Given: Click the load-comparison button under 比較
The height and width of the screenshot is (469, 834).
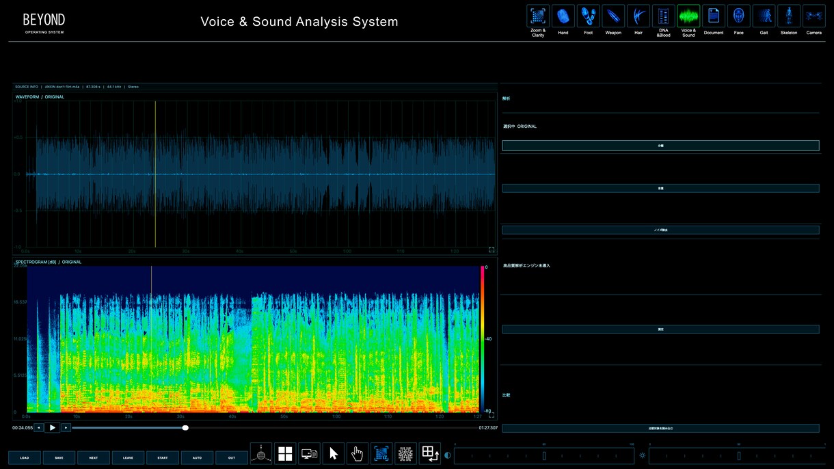Looking at the screenshot, I should click(660, 429).
